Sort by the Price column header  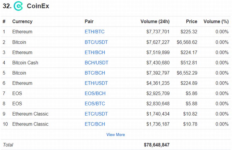(191, 22)
